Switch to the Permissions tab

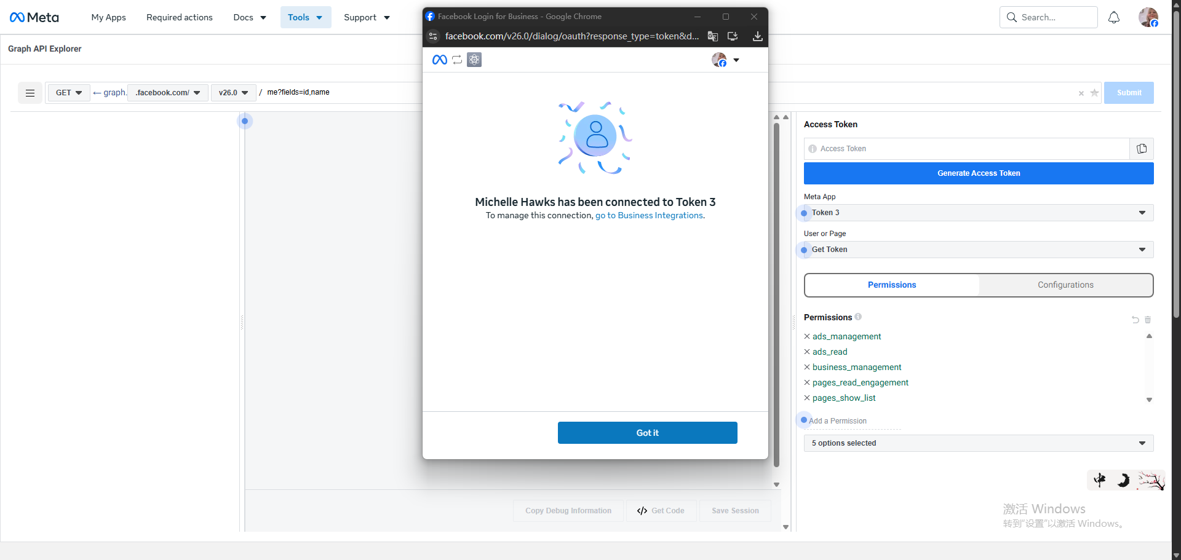pyautogui.click(x=892, y=285)
